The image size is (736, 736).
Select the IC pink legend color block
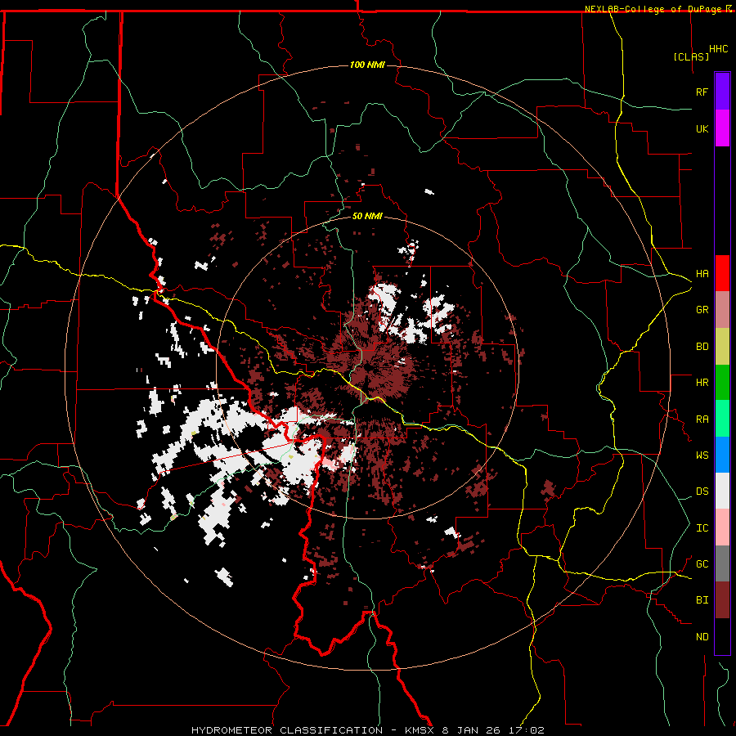pyautogui.click(x=722, y=527)
